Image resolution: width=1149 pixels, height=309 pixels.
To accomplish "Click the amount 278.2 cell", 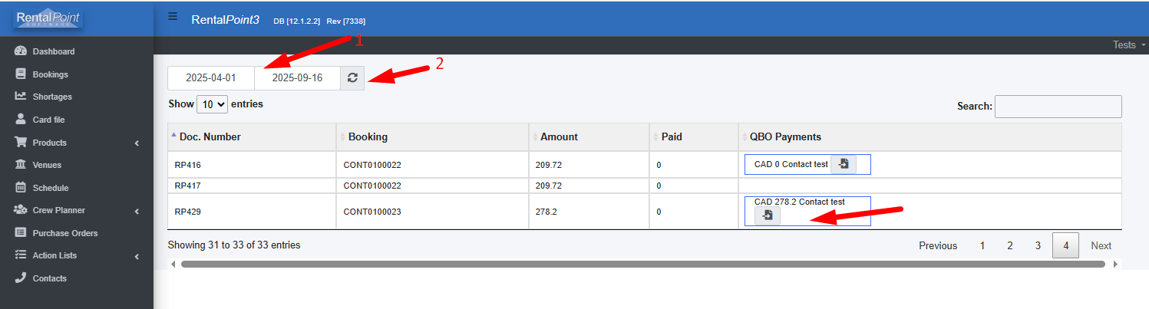I will pyautogui.click(x=589, y=212).
